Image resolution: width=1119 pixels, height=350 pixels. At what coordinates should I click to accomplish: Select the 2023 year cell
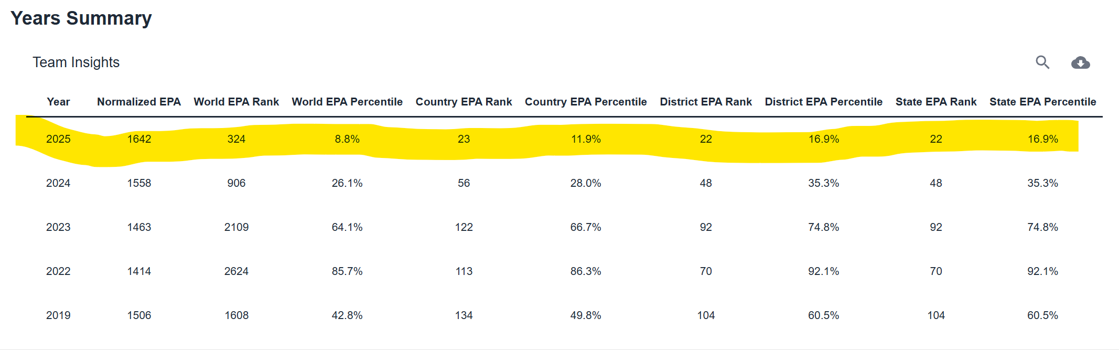point(58,227)
